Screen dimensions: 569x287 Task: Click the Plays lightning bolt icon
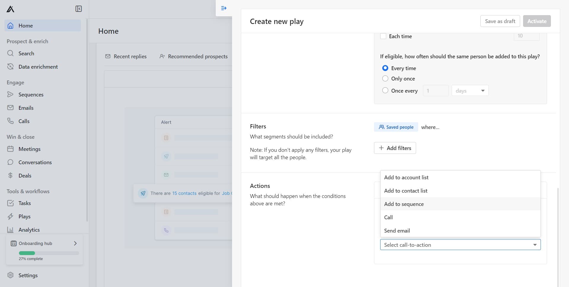click(x=10, y=216)
